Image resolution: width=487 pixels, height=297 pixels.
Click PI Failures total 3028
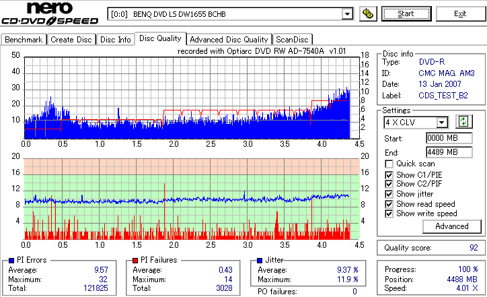pyautogui.click(x=224, y=288)
